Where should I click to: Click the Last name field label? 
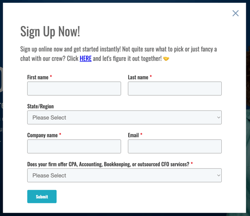138,77
